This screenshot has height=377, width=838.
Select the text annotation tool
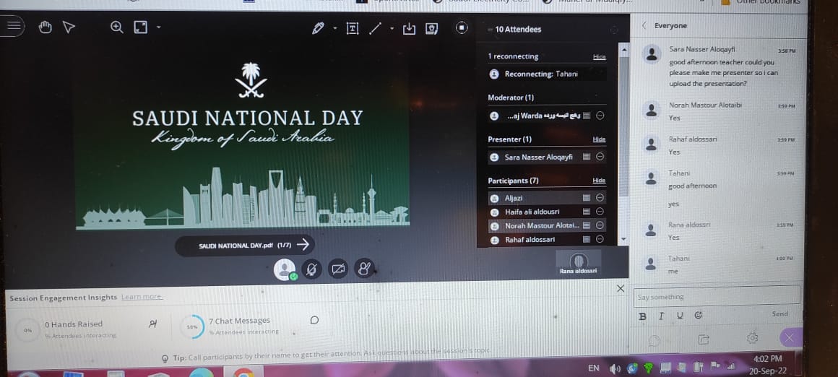pos(353,29)
